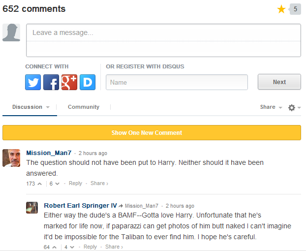Connect with the Twitter icon

33,82
